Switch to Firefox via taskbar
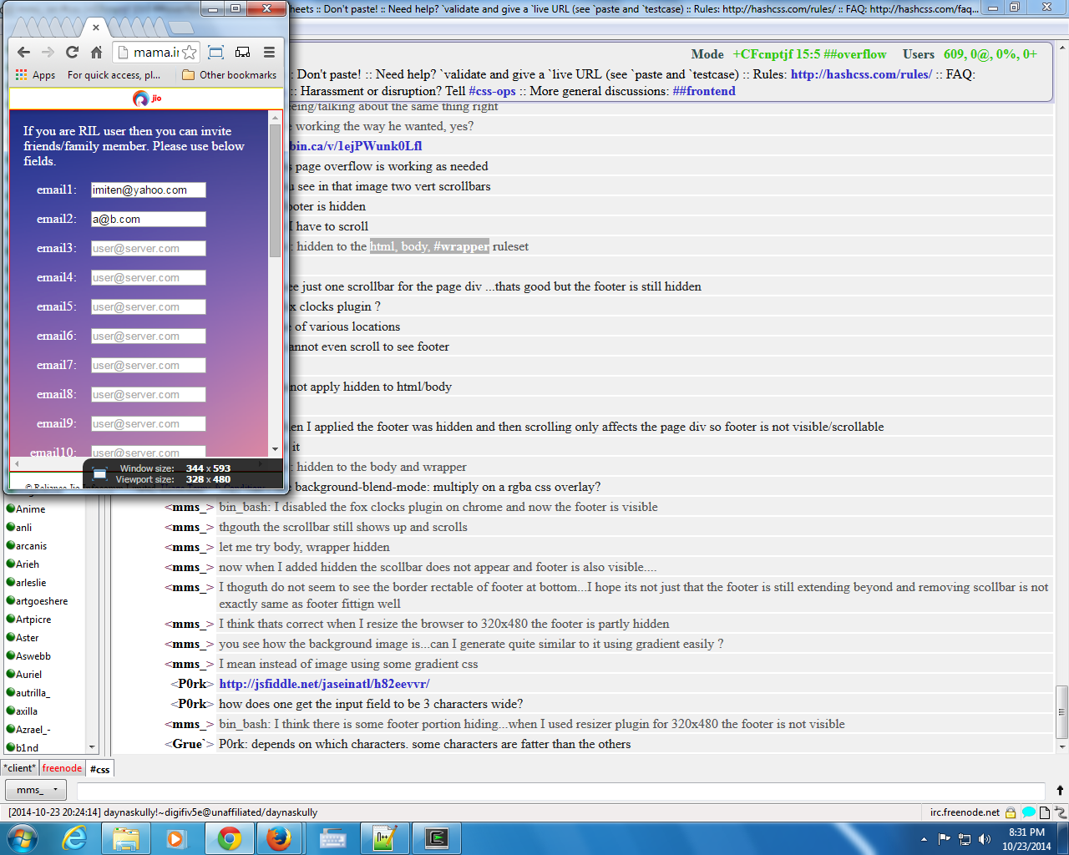Viewport: 1069px width, 855px height. 279,838
